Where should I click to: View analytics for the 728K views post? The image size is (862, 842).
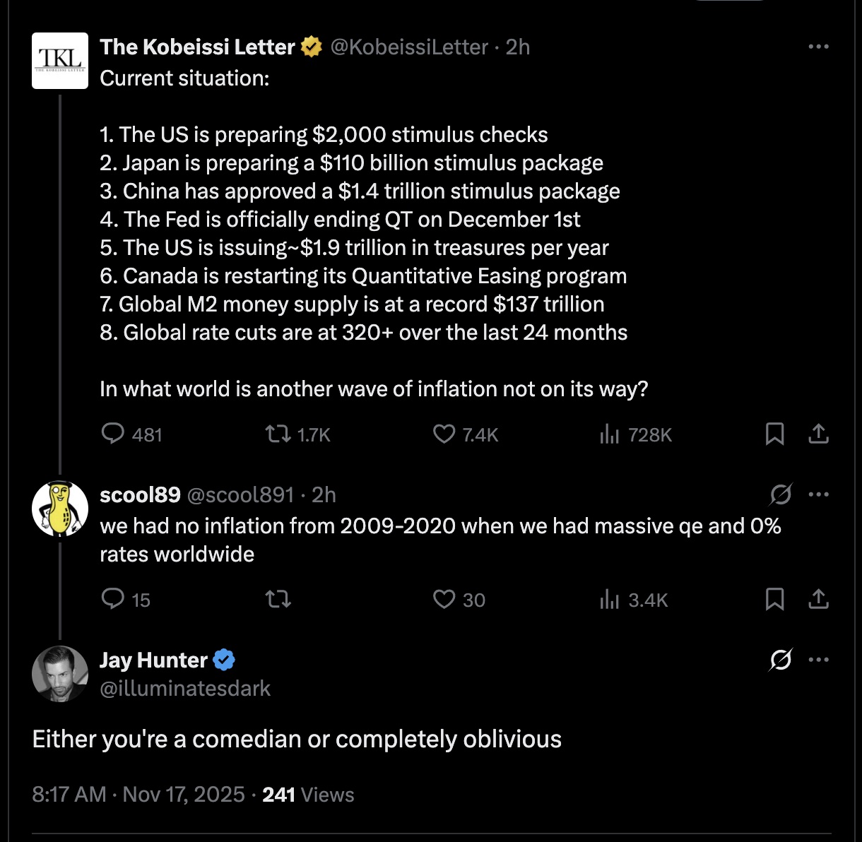(609, 434)
